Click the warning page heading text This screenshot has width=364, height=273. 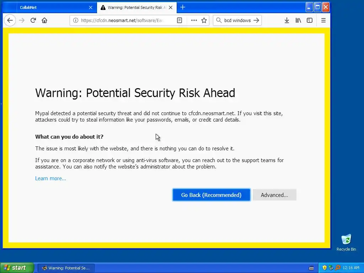[x=135, y=93]
